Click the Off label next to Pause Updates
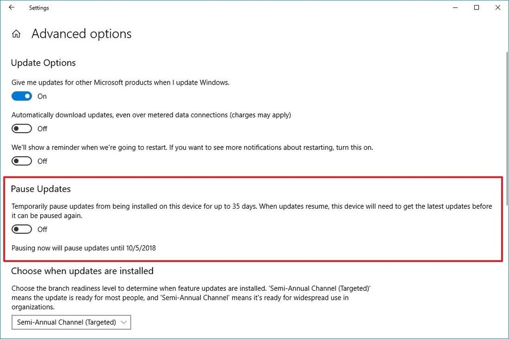 click(42, 229)
